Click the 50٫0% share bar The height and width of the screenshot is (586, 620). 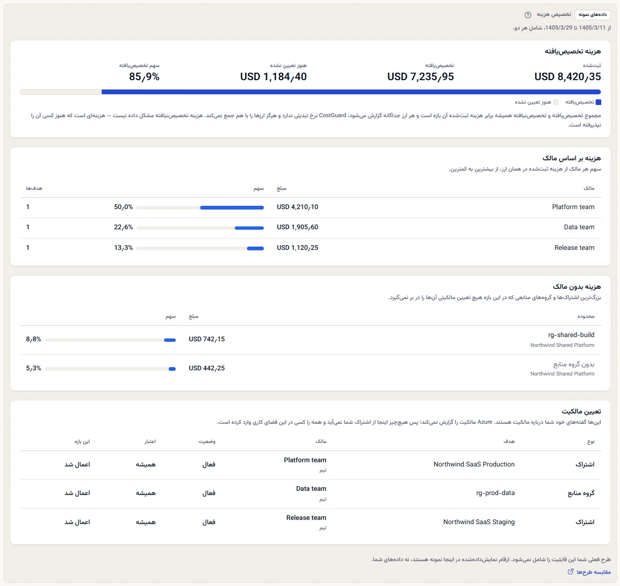(x=200, y=208)
